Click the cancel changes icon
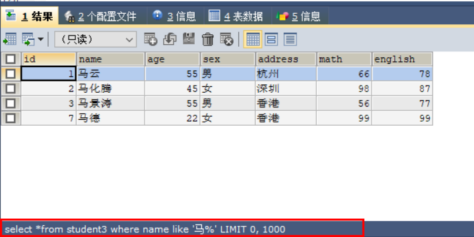Screen dimensions: 474x237 (x=226, y=39)
